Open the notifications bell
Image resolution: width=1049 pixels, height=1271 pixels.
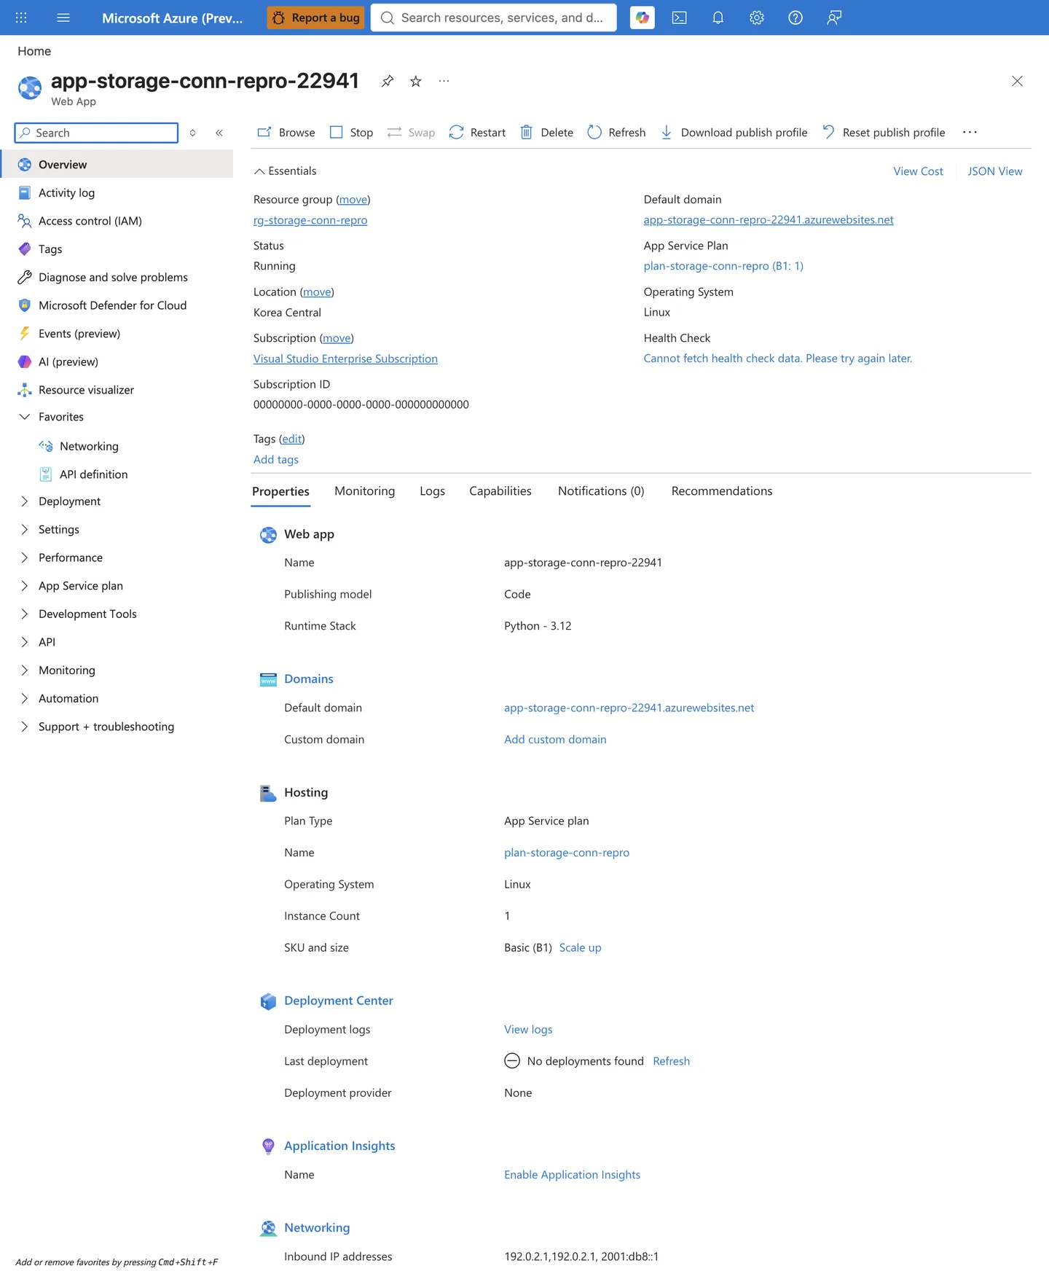click(x=718, y=17)
